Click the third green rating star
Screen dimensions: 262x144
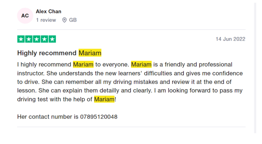click(37, 39)
